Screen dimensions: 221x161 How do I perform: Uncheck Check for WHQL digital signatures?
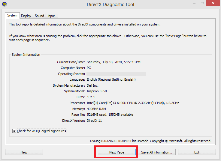(x=14, y=131)
